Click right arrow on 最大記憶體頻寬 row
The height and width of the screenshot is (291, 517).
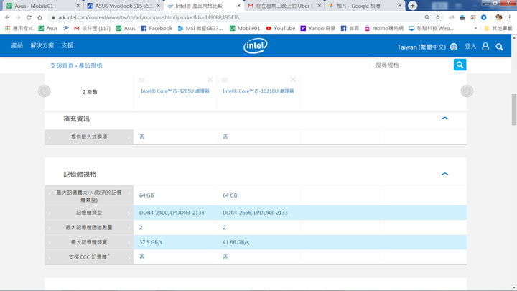point(129,243)
